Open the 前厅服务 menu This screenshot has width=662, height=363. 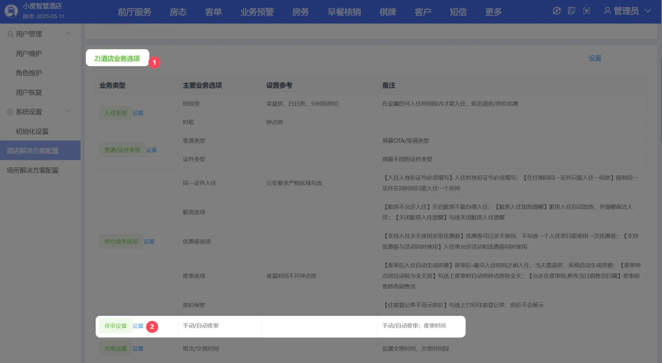point(134,12)
